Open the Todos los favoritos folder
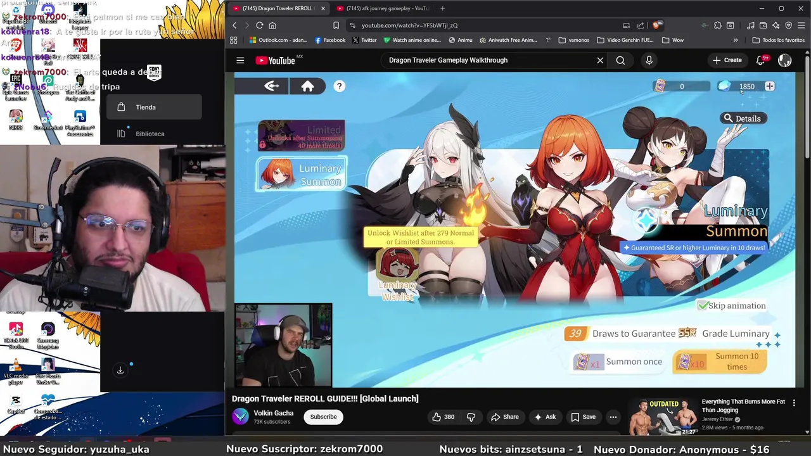The height and width of the screenshot is (456, 811). [778, 40]
